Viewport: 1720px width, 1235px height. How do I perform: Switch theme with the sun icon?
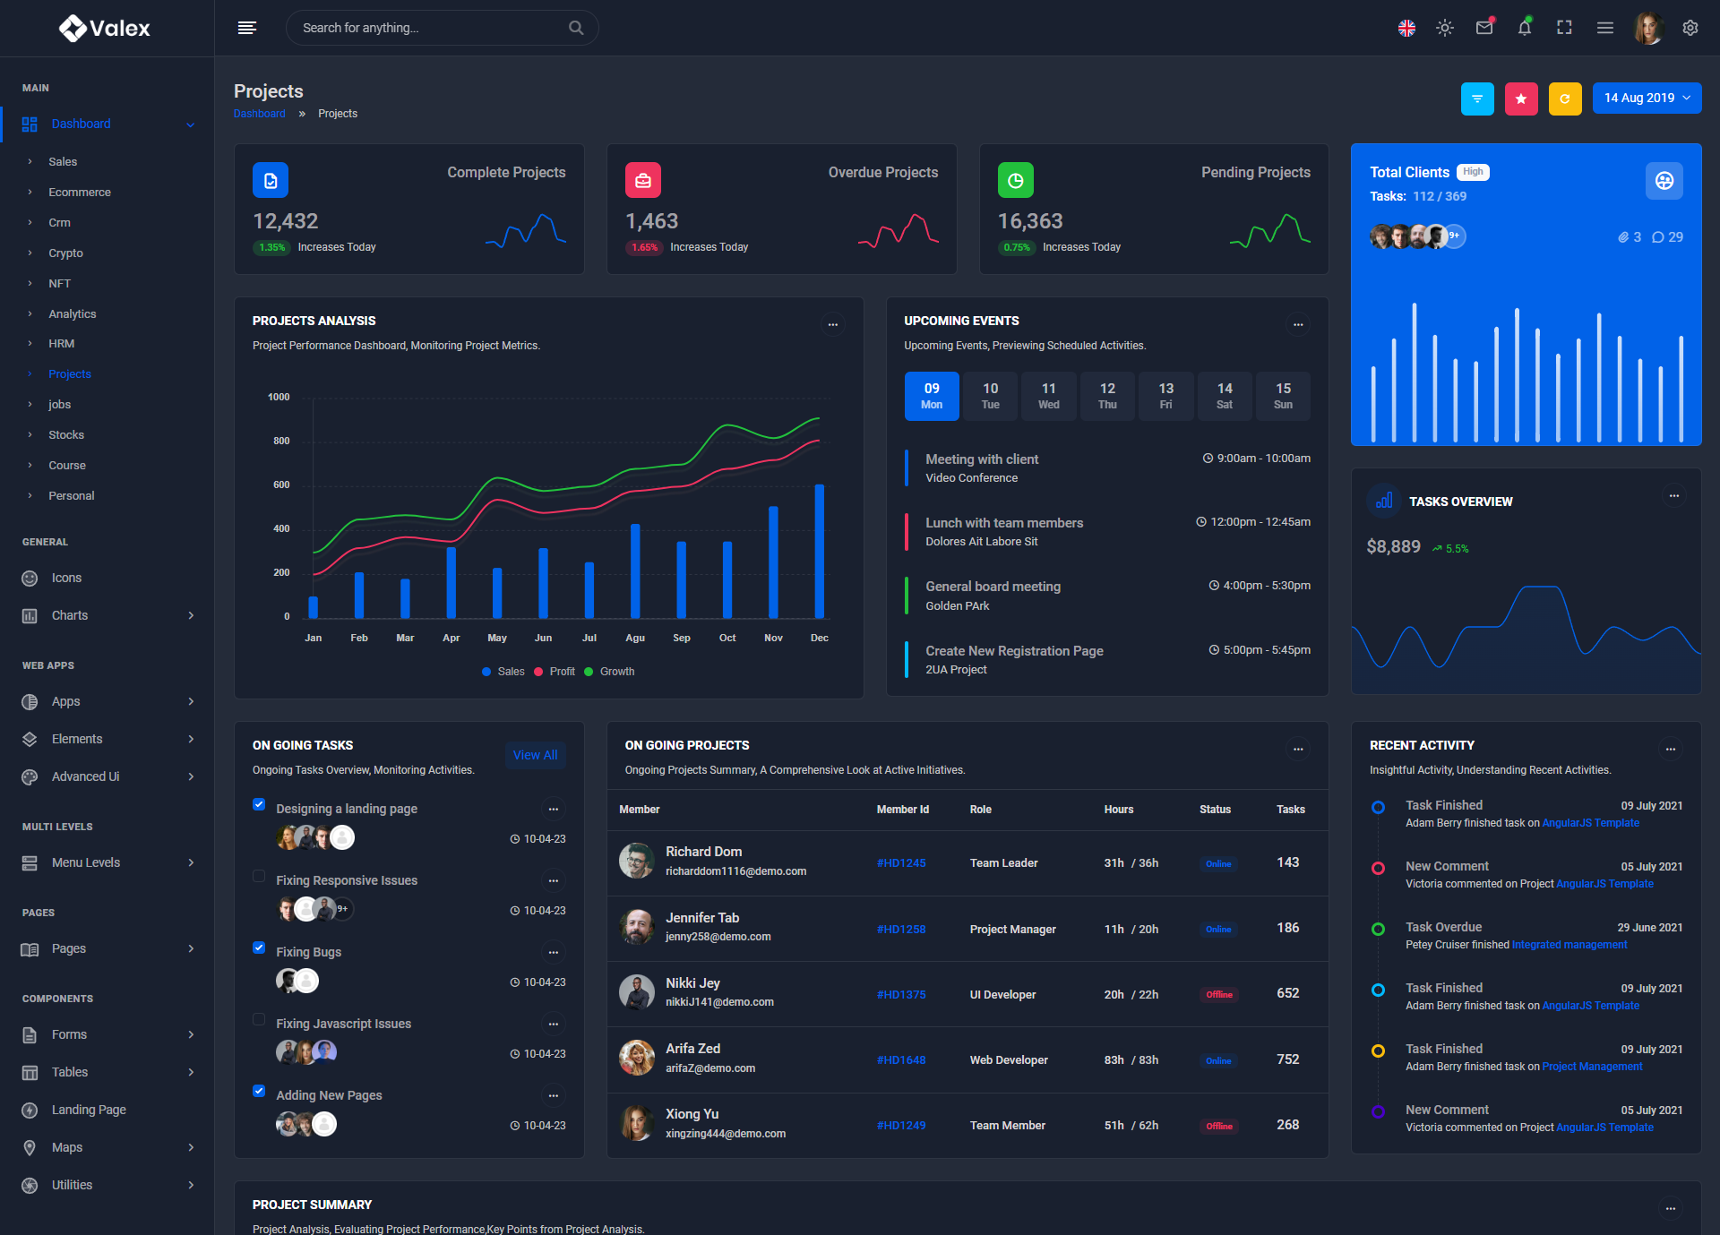tap(1445, 28)
